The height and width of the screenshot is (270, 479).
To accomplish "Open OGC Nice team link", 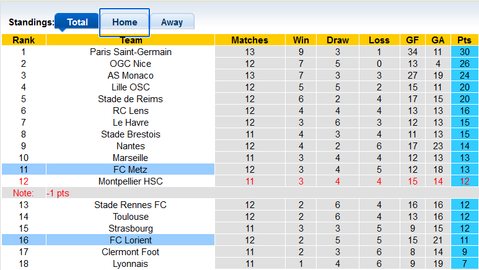I will 130,64.
